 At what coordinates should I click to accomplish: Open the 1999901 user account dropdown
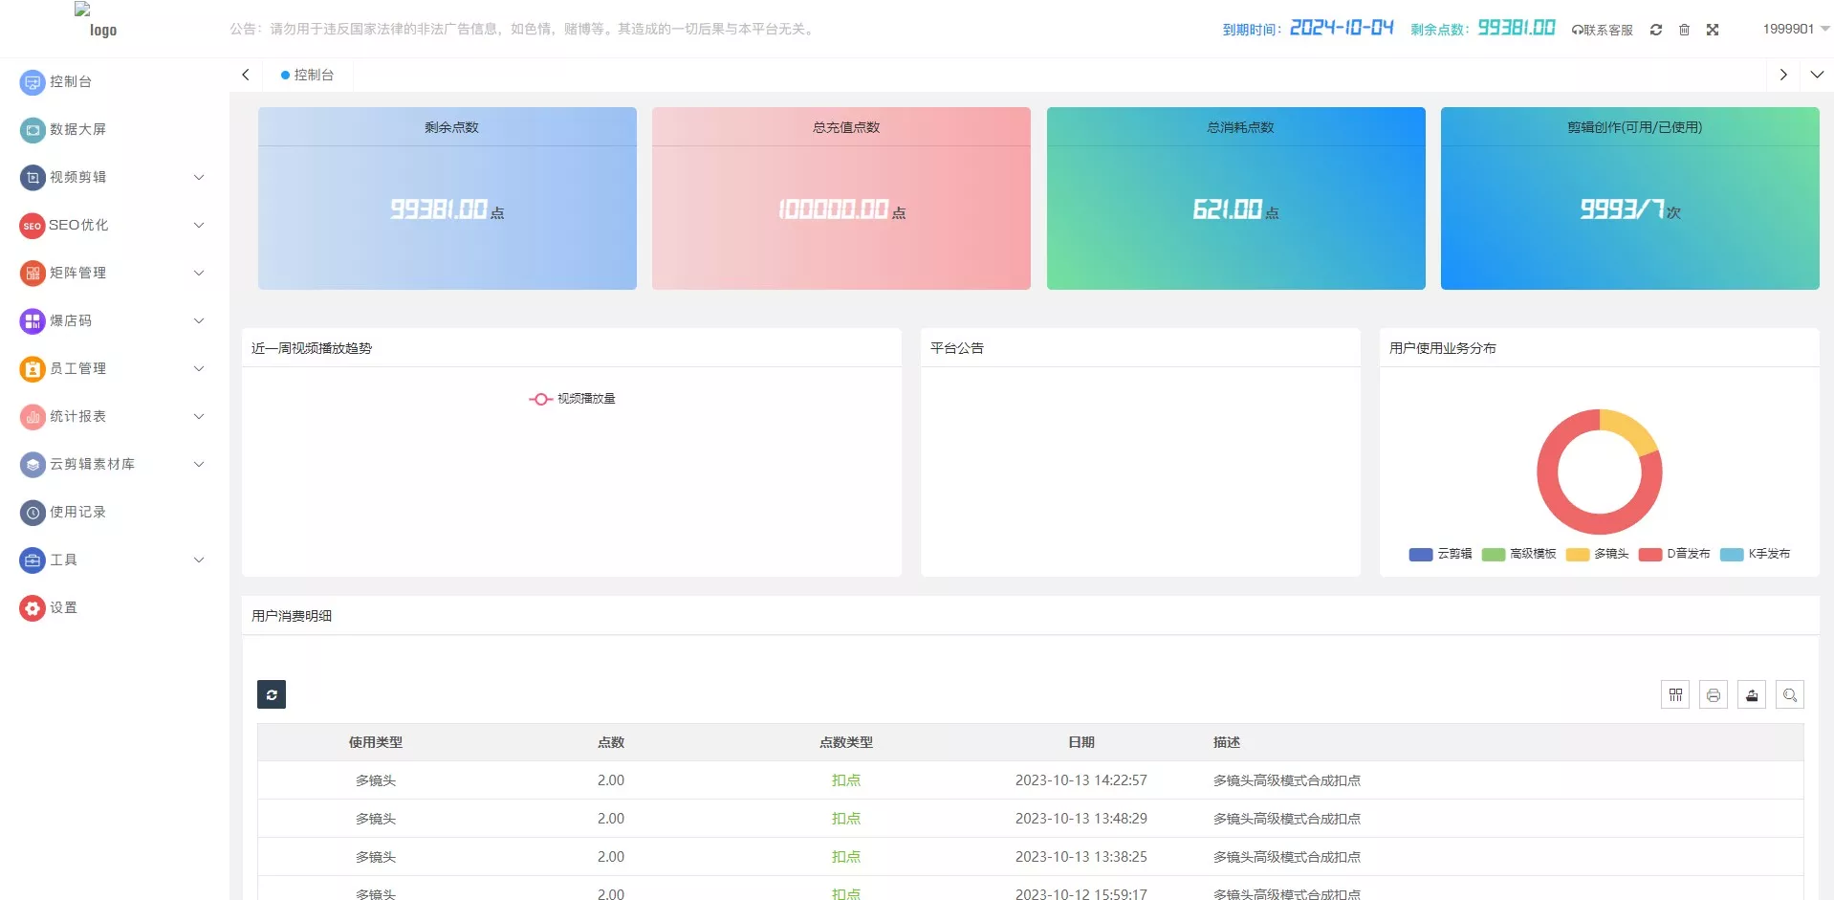tap(1795, 29)
